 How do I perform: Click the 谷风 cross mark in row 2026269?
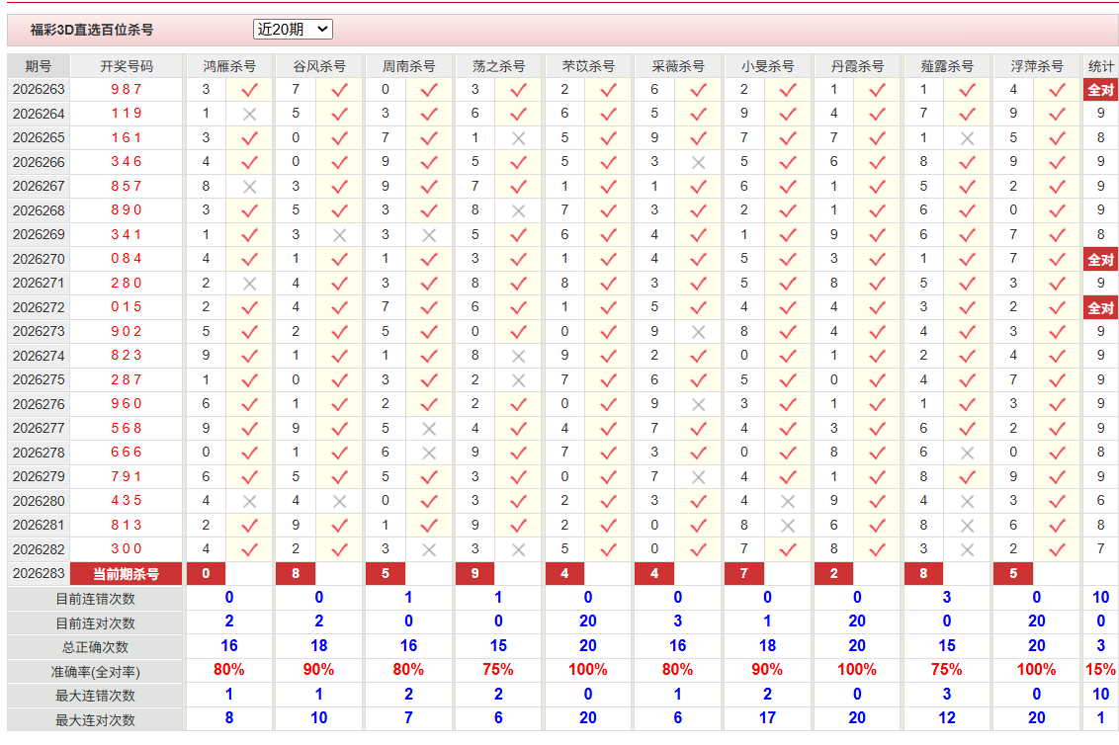[339, 235]
